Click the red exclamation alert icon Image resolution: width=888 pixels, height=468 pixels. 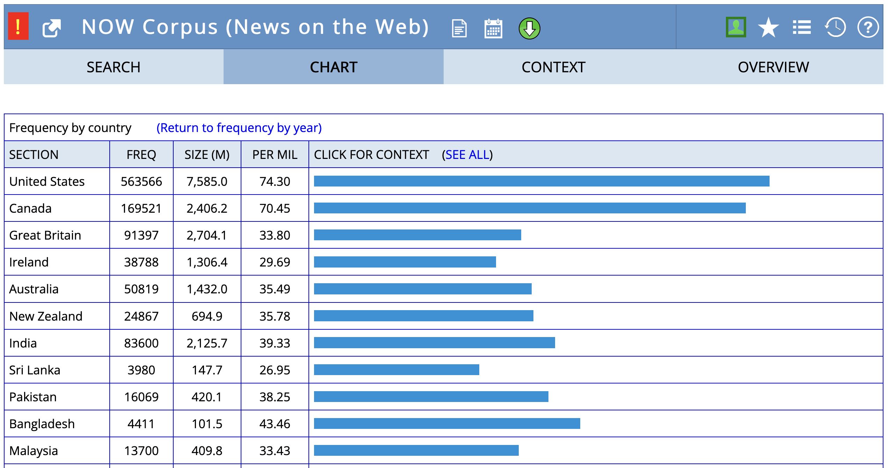(18, 27)
